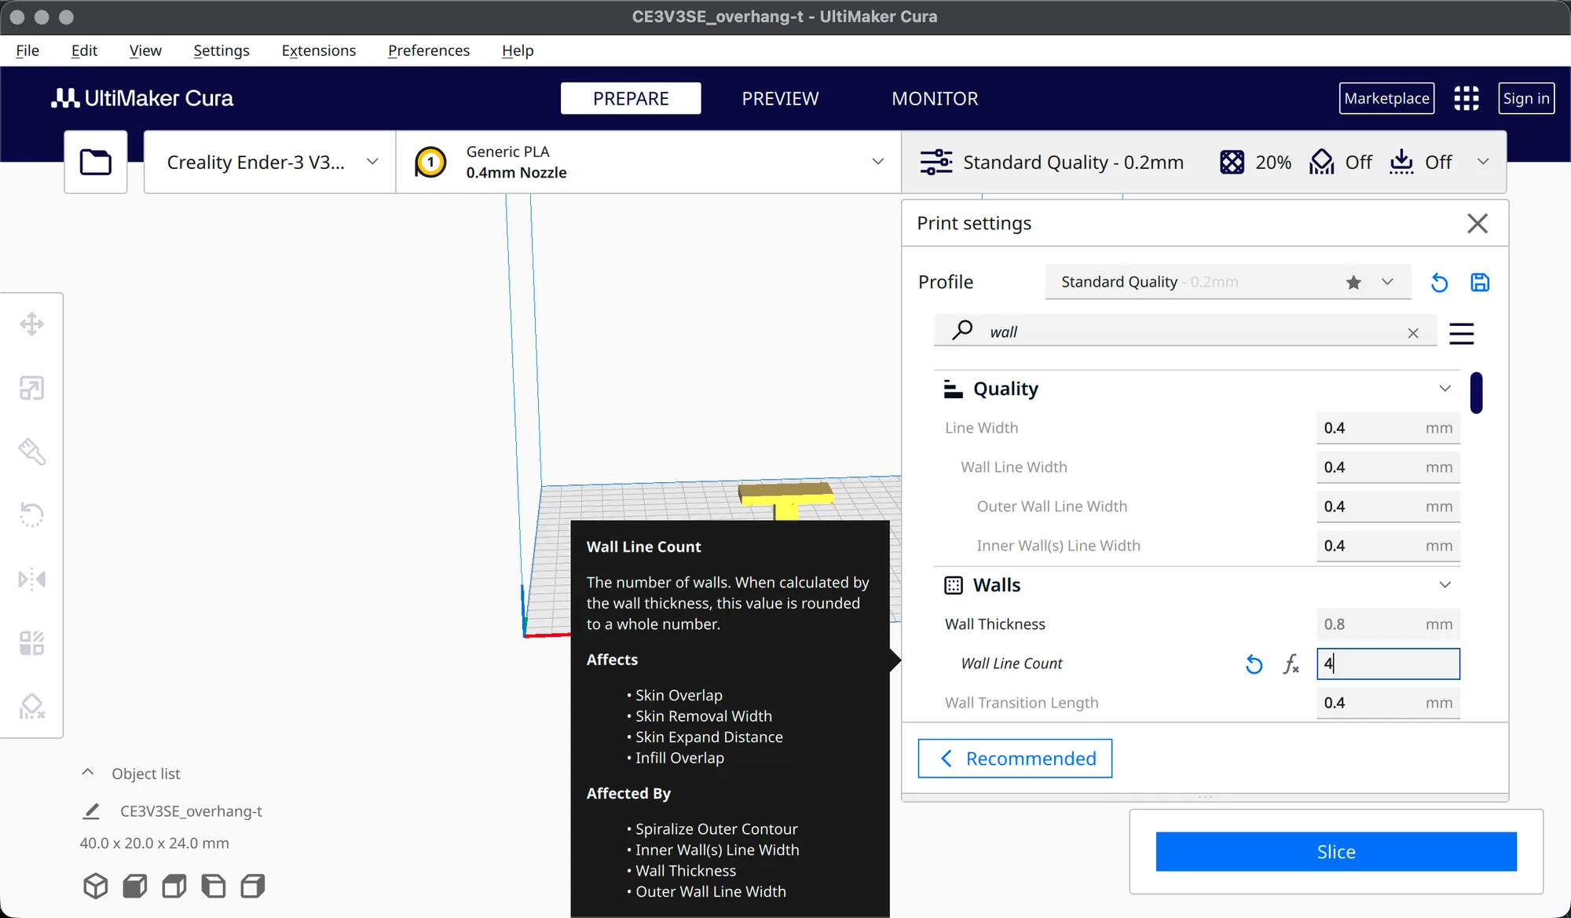
Task: Save profile with floppy disk icon
Action: [1480, 283]
